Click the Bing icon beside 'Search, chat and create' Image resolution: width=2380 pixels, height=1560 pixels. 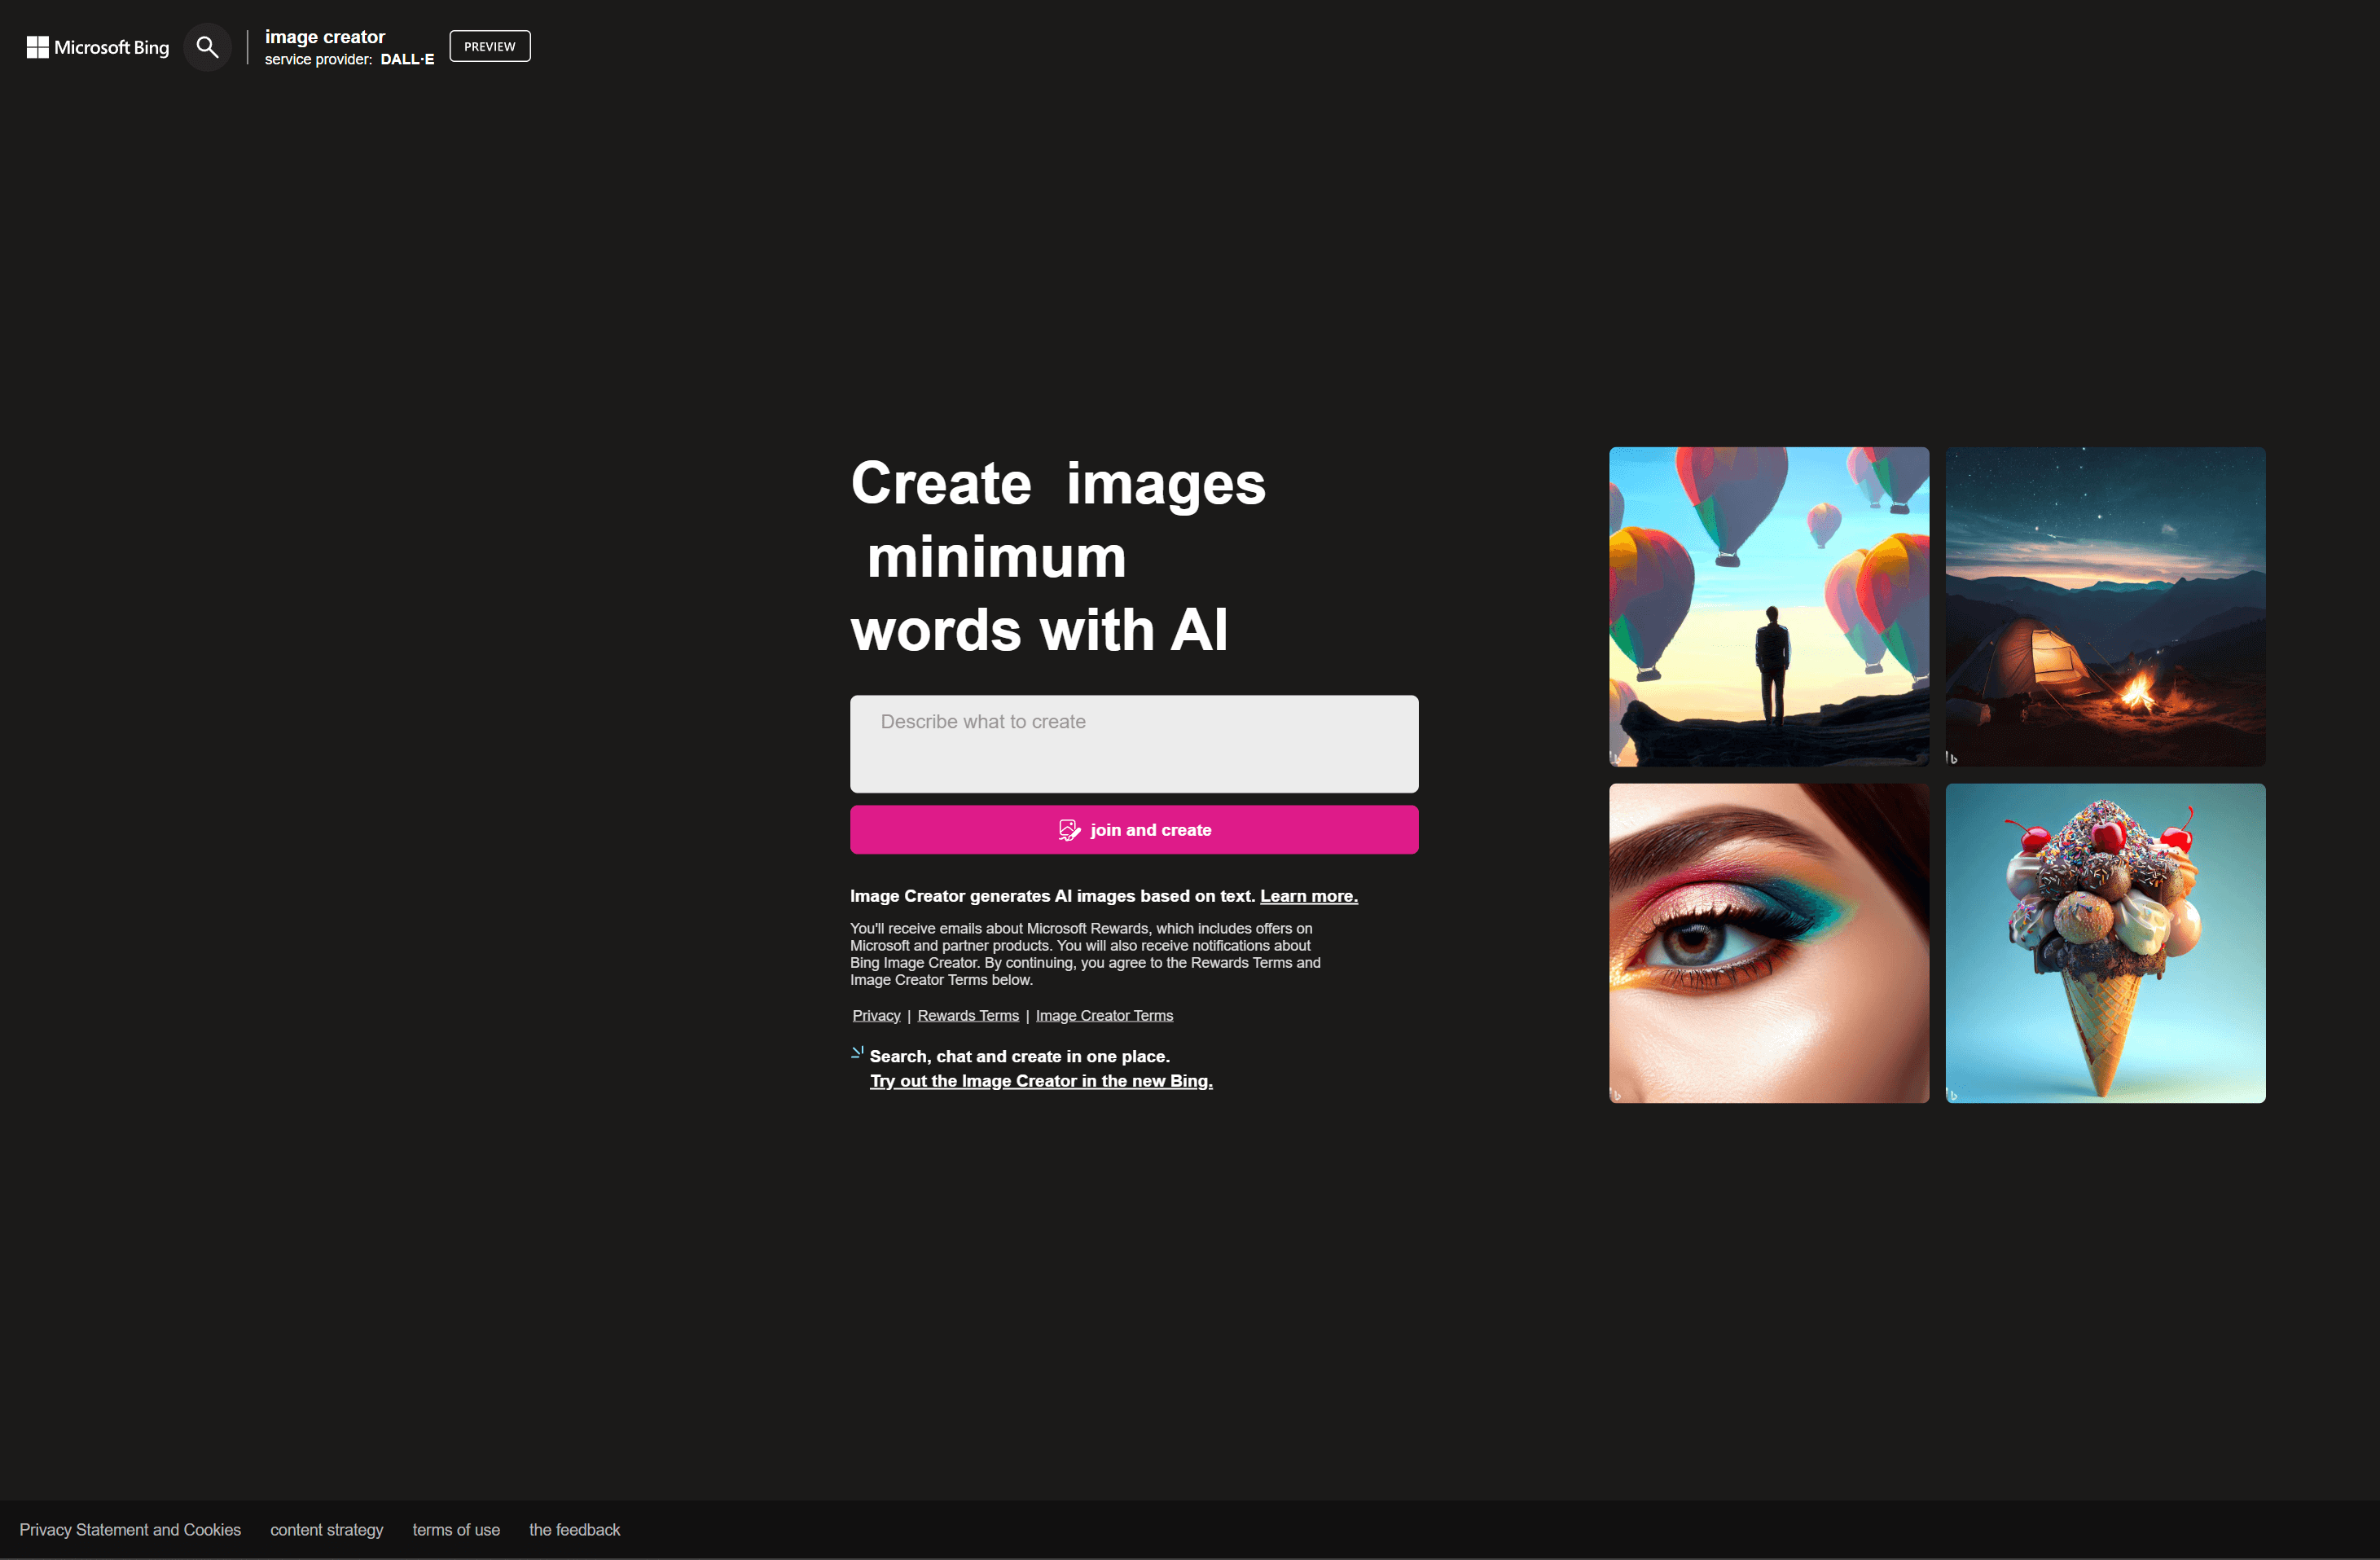coord(857,1052)
